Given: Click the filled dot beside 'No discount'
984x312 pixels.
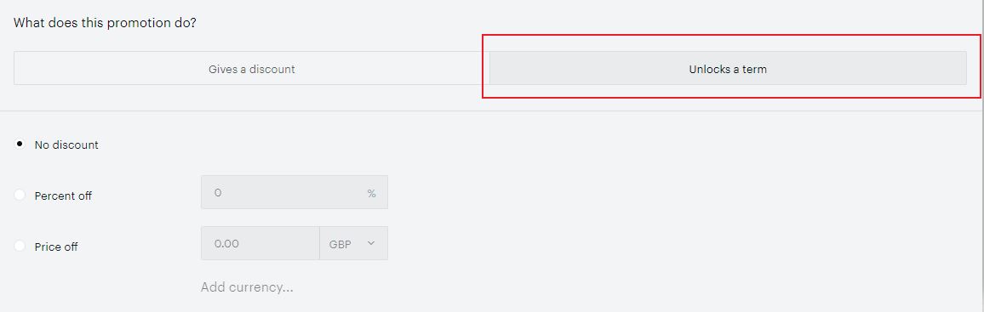Looking at the screenshot, I should 20,145.
